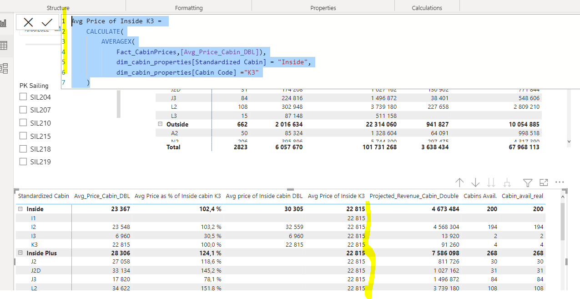This screenshot has height=299, width=580.
Task: Click the 30 305 value for Inside
Action: pos(293,209)
